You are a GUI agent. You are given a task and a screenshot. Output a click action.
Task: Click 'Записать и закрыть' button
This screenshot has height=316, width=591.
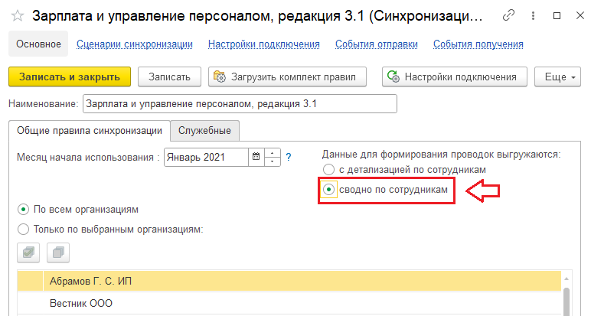coord(70,77)
